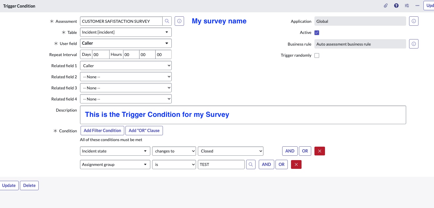434x208 pixels.
Task: Open the more options ellipsis menu
Action: [x=417, y=6]
